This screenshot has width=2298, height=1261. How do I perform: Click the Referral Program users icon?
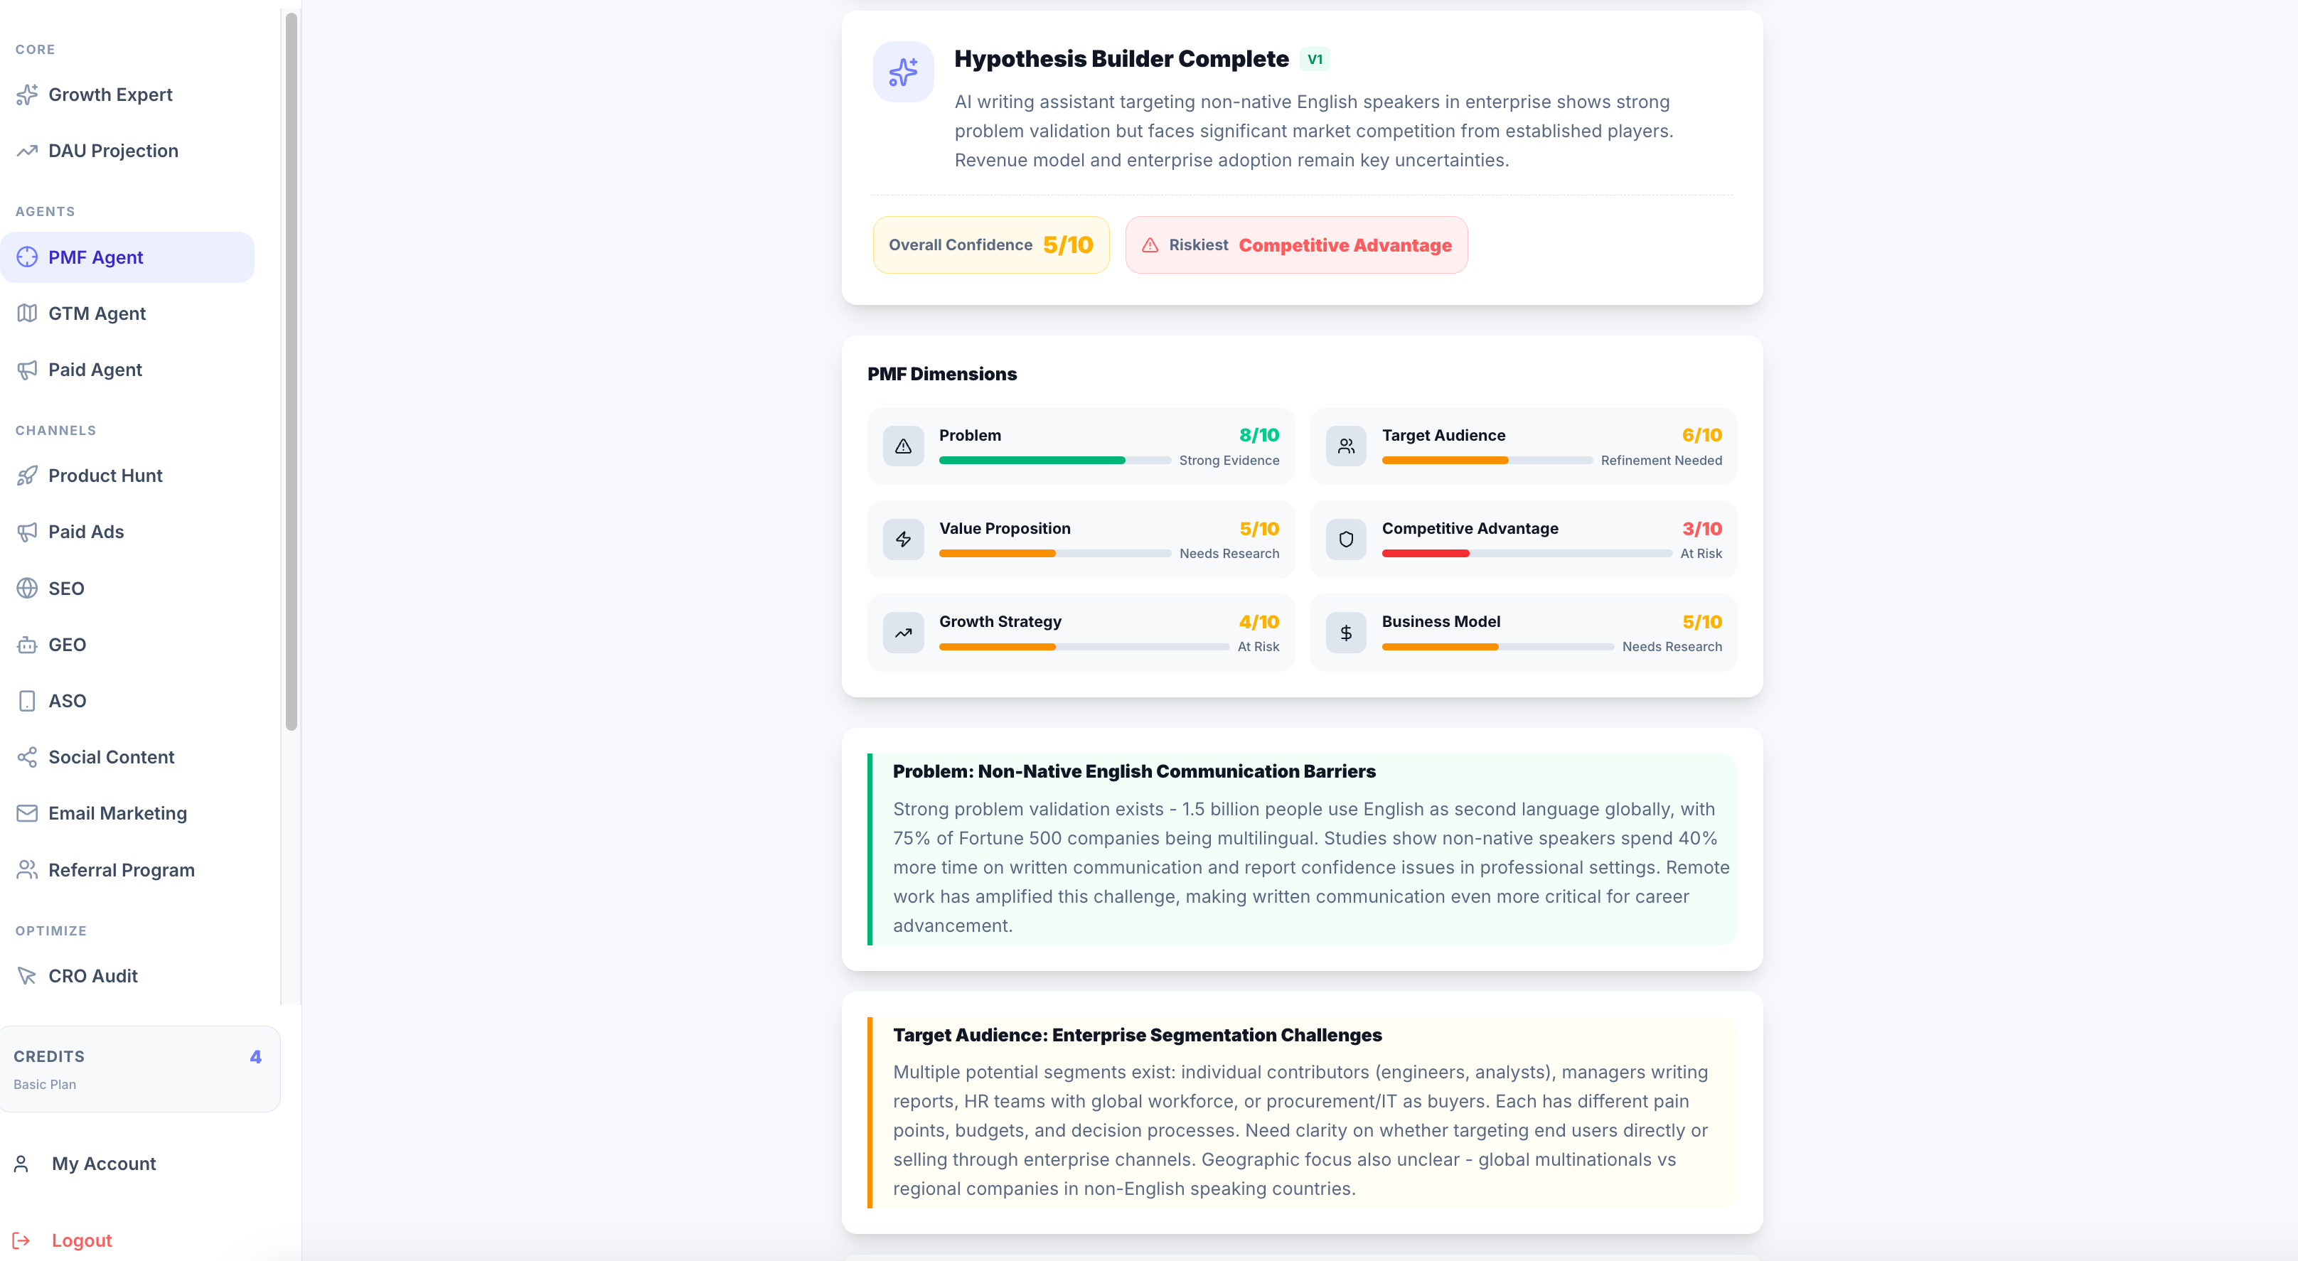(x=28, y=869)
